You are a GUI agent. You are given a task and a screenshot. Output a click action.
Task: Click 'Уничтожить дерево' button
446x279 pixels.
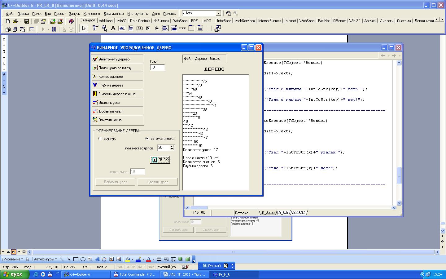tap(117, 59)
